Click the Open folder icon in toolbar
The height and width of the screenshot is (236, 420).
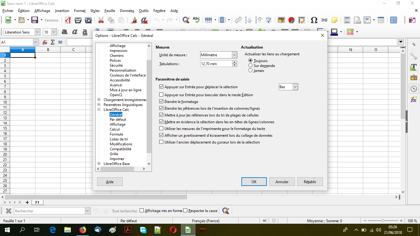point(22,20)
